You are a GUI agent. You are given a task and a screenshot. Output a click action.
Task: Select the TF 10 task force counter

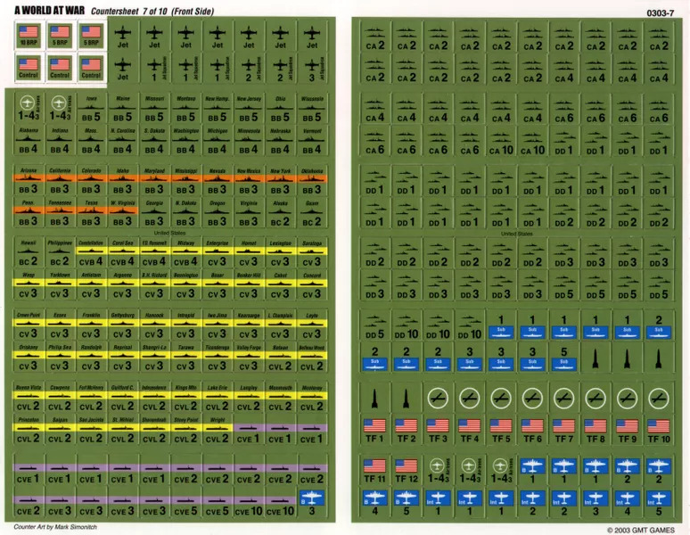pos(658,432)
